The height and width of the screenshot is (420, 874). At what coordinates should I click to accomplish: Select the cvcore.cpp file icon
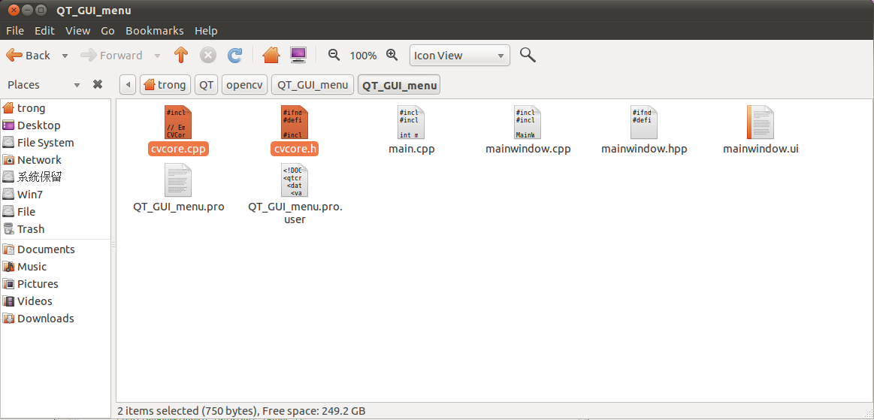[178, 122]
